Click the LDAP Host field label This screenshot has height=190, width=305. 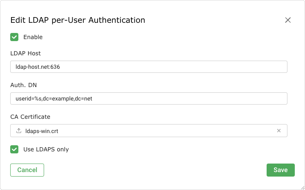[x=25, y=53]
